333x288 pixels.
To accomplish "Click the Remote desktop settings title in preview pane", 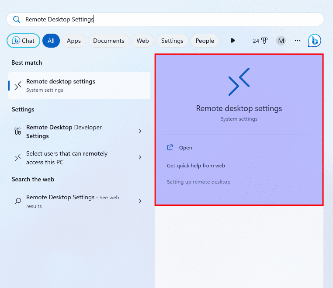I will (x=239, y=108).
